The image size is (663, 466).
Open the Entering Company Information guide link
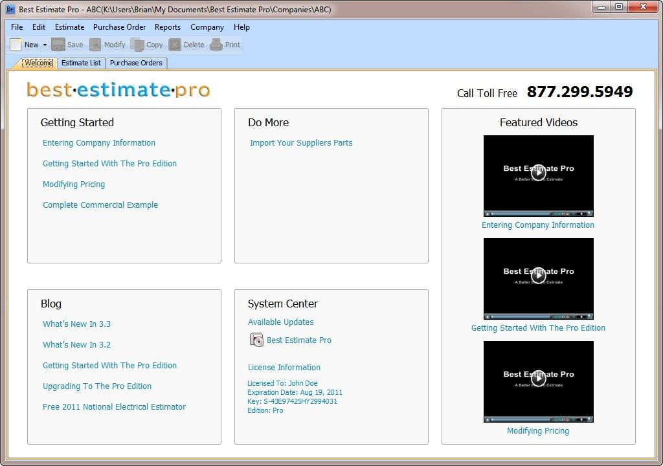(98, 142)
